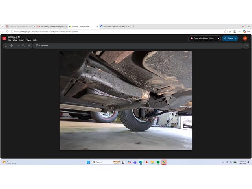Switch to the Gmail (no subject) tab
Screen dimensions: 252x189
(x=52, y=26)
